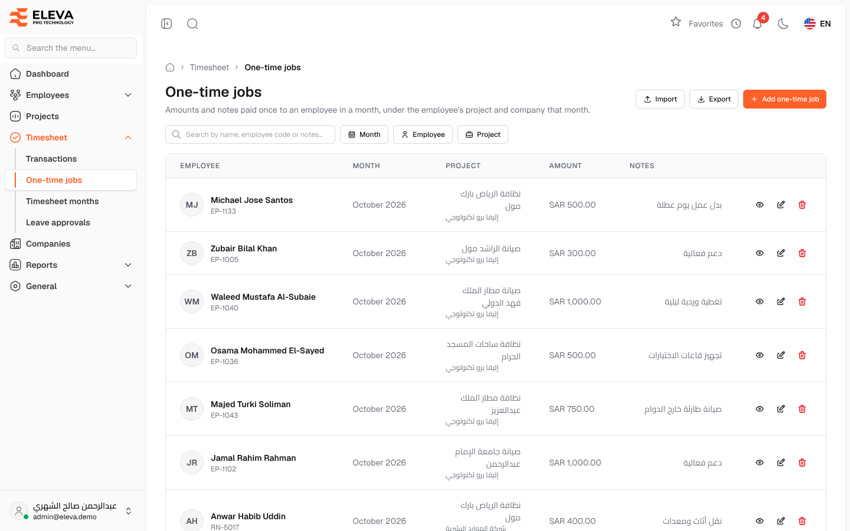Screen dimensions: 850x531
Task: Expand General sidebar menu
Action: pos(71,286)
